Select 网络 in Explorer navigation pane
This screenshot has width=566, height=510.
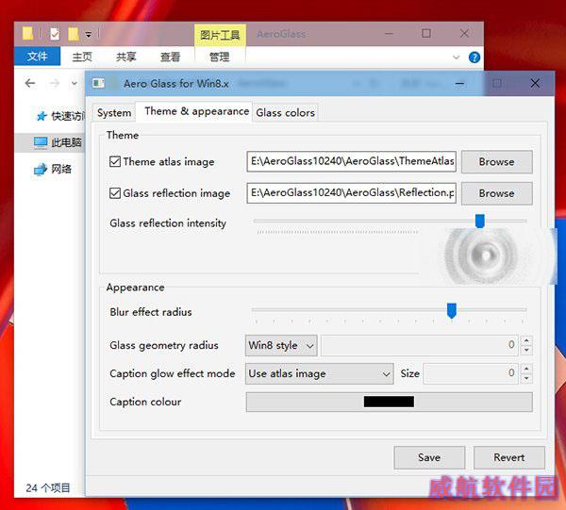pos(53,169)
